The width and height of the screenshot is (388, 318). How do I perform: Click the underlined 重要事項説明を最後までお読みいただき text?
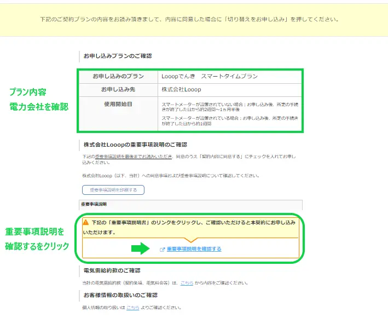(x=134, y=157)
